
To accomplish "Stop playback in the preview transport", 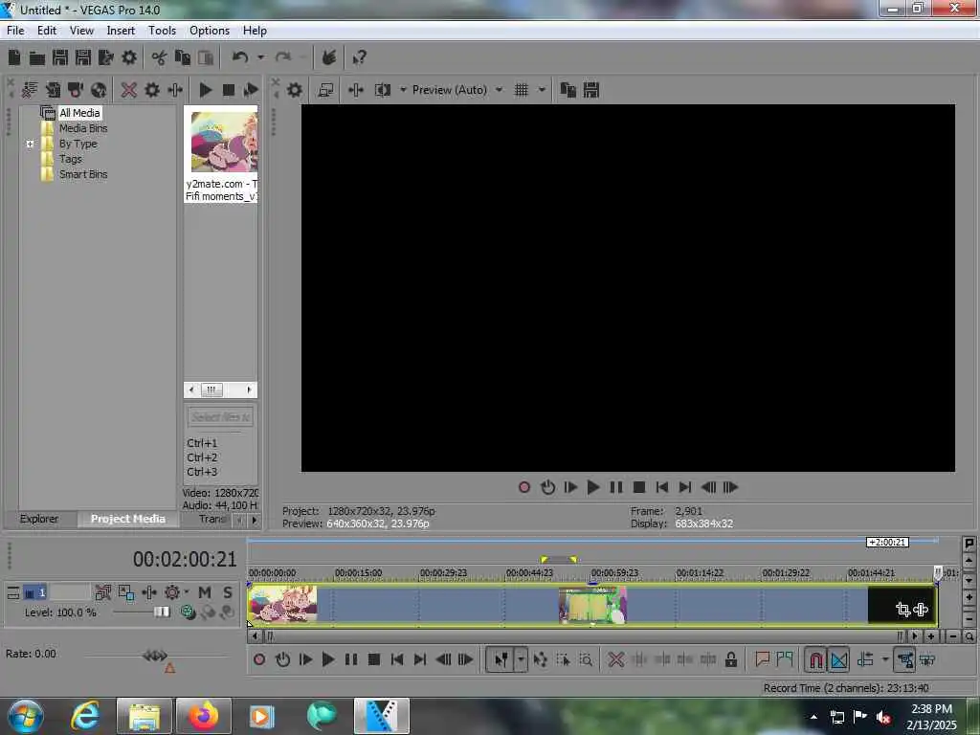I will (x=638, y=487).
